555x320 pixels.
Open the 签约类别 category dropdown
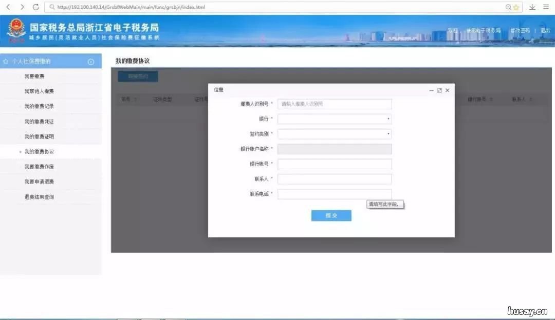pyautogui.click(x=334, y=134)
